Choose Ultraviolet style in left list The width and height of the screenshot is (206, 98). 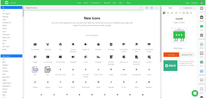[x=6, y=35]
